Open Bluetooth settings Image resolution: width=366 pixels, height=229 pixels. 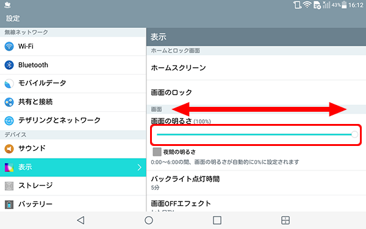73,65
